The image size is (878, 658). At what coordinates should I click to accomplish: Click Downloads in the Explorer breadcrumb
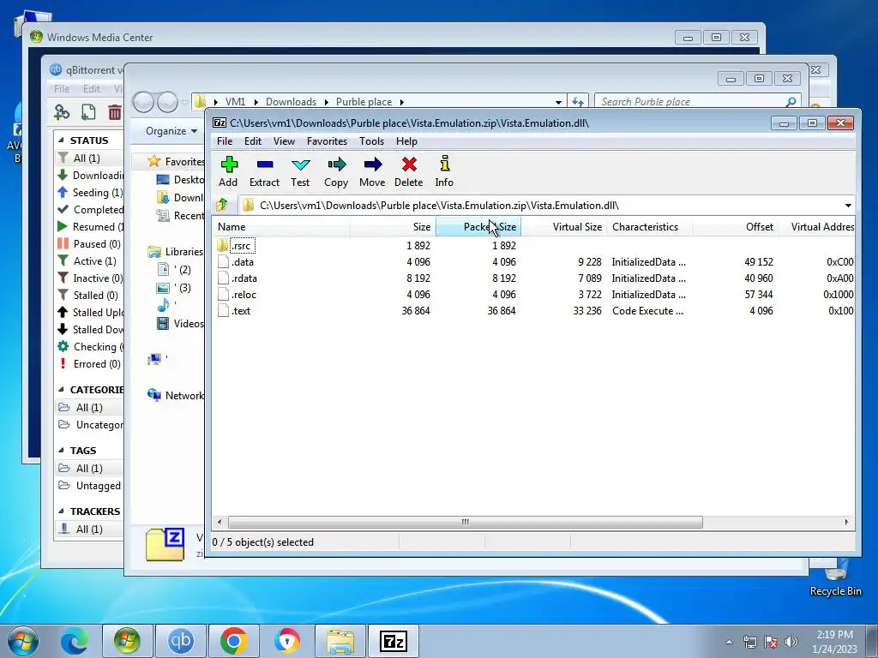tap(291, 102)
